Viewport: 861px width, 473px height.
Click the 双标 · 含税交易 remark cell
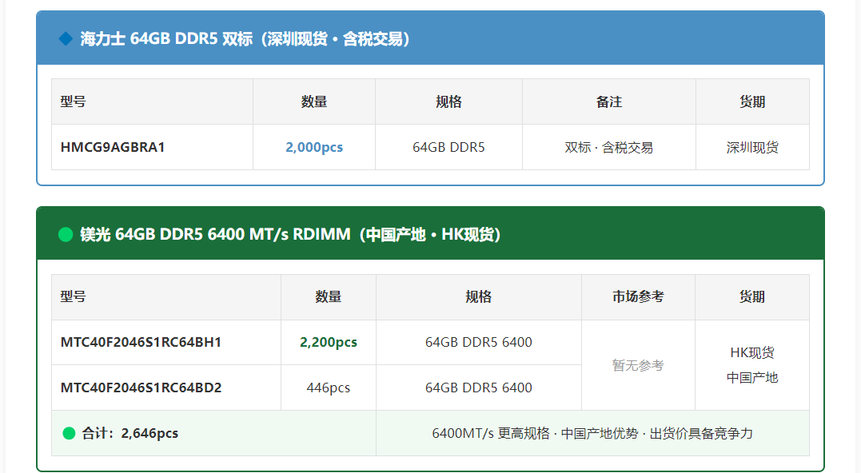pyautogui.click(x=609, y=147)
